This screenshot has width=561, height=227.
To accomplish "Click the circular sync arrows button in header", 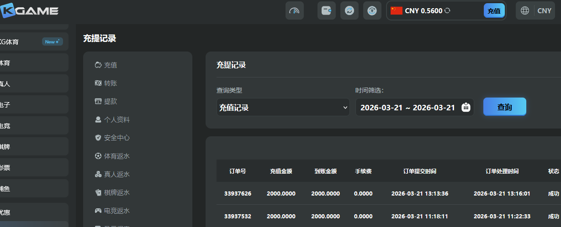I will 349,10.
